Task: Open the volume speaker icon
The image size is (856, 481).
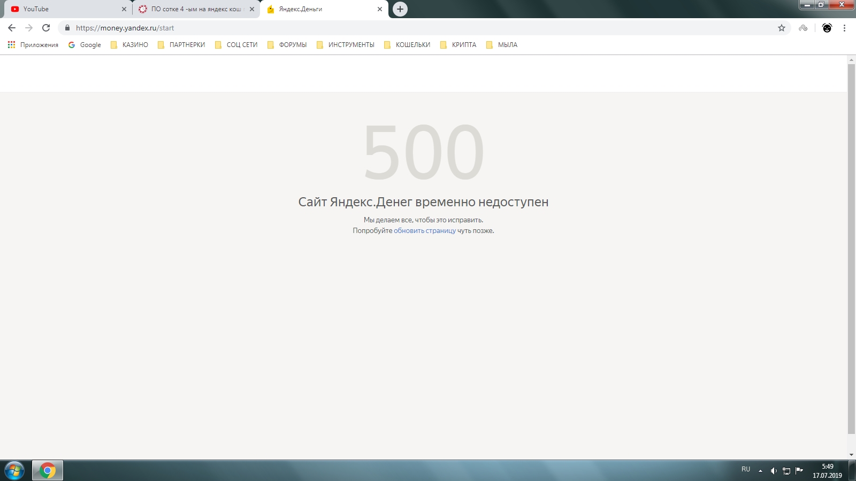Action: (x=774, y=471)
